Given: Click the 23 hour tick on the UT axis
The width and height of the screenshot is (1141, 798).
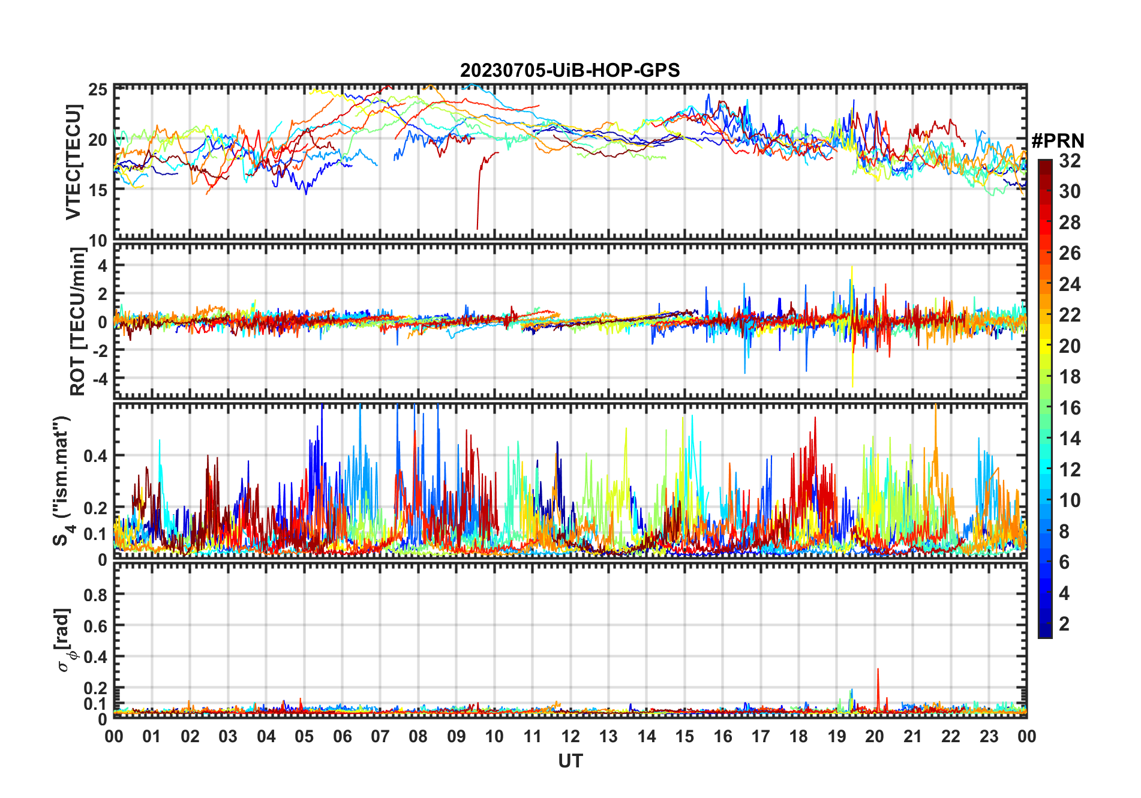Looking at the screenshot, I should [989, 737].
